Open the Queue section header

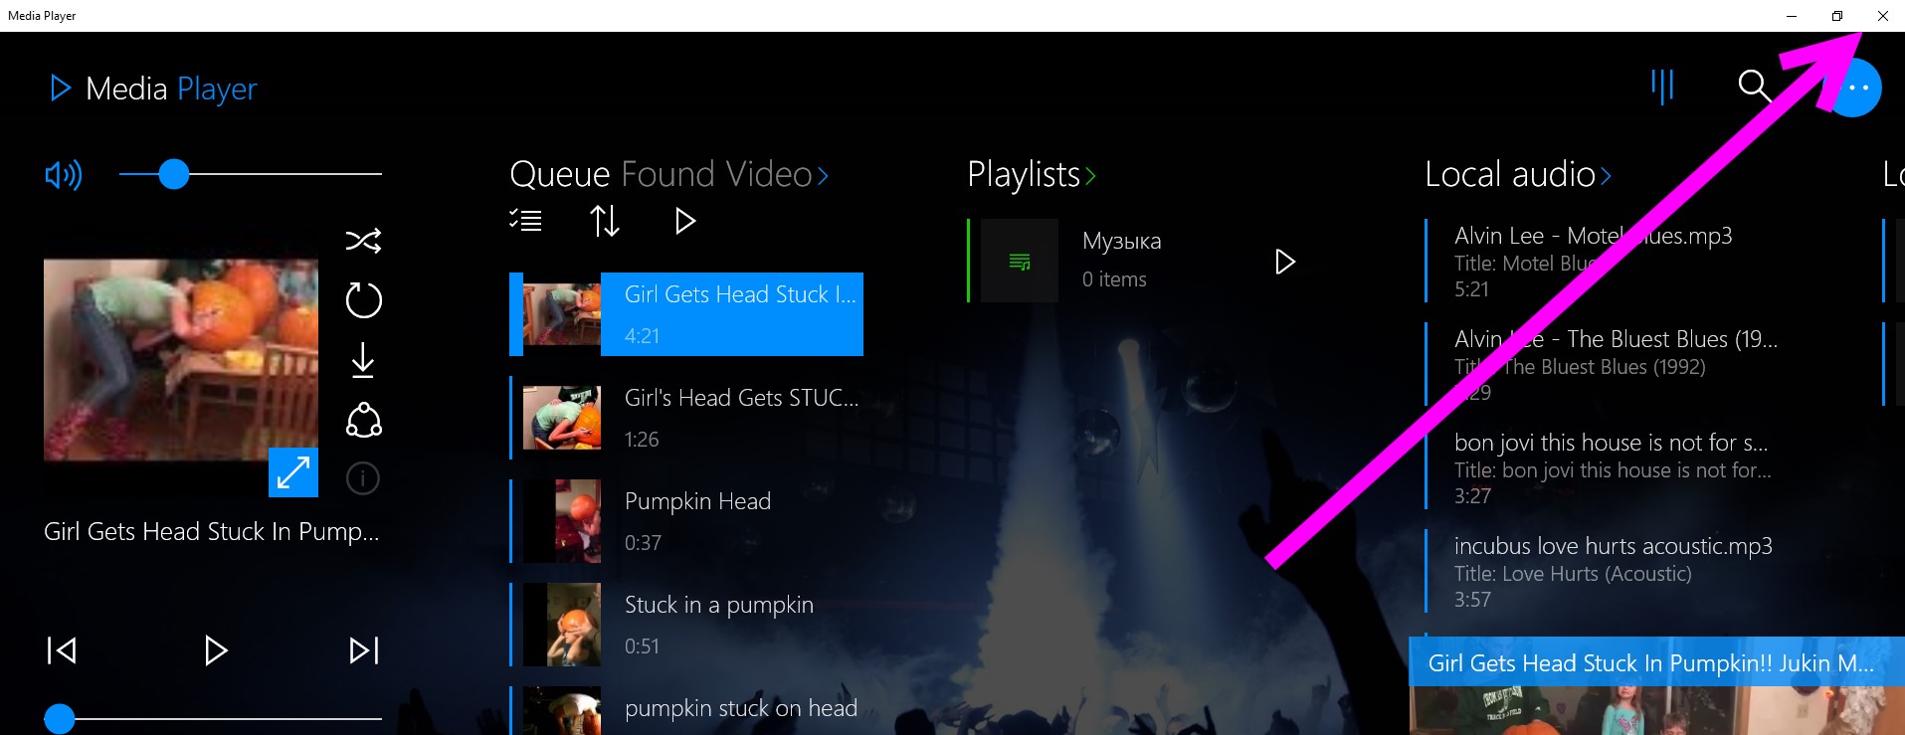pyautogui.click(x=559, y=174)
